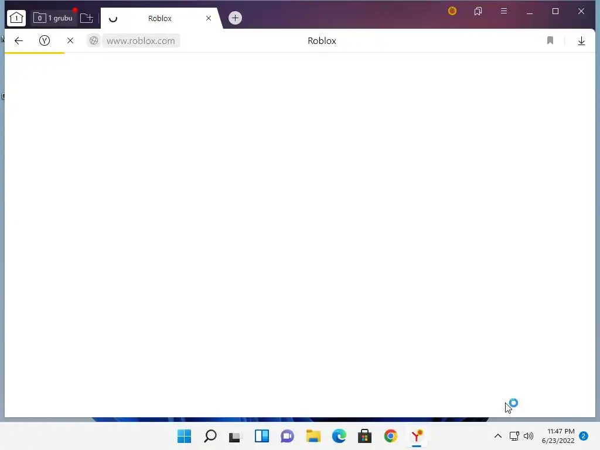The image size is (600, 450).
Task: Open File Explorer
Action: [x=313, y=436]
